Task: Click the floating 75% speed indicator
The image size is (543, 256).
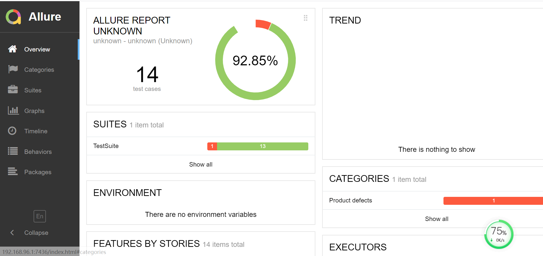Action: [499, 234]
